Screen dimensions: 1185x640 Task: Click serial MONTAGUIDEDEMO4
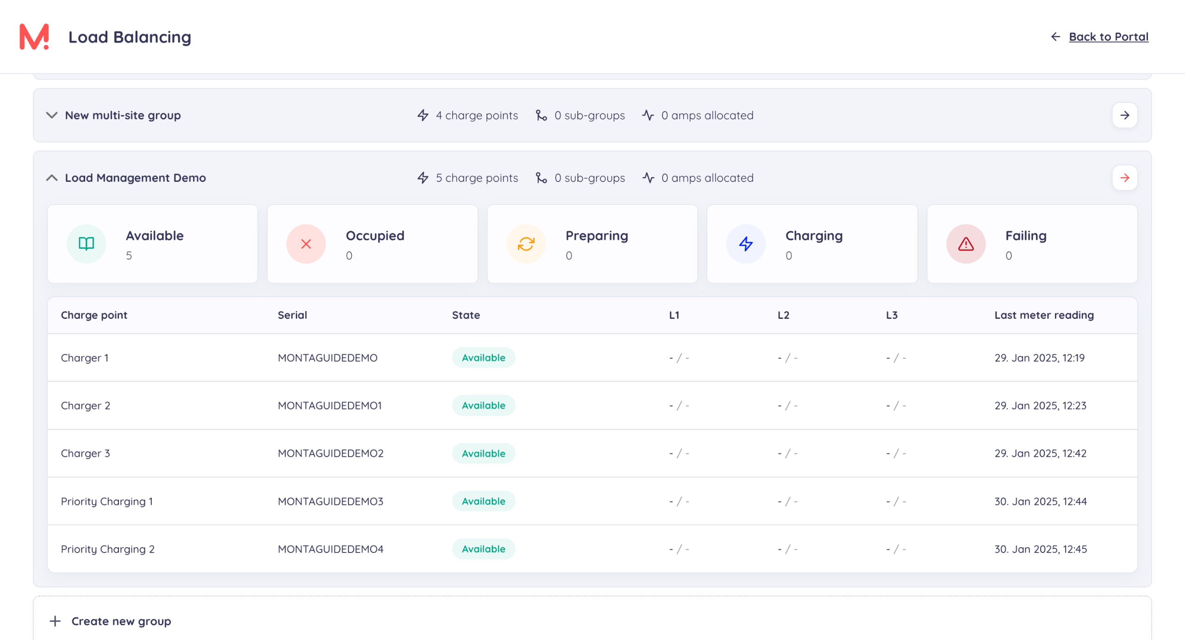tap(331, 549)
